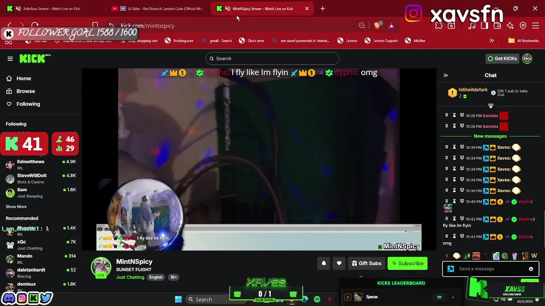Open Edmatthews channel in Following list
This screenshot has height=306, width=545.
tap(41, 165)
